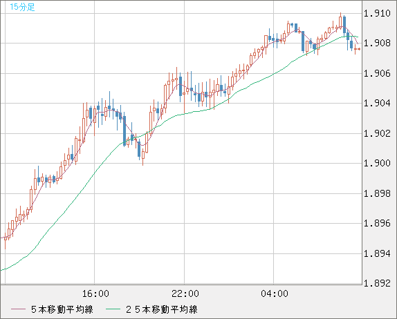
Task: Click the purple 5-bar moving average legend line
Action: pyautogui.click(x=18, y=309)
